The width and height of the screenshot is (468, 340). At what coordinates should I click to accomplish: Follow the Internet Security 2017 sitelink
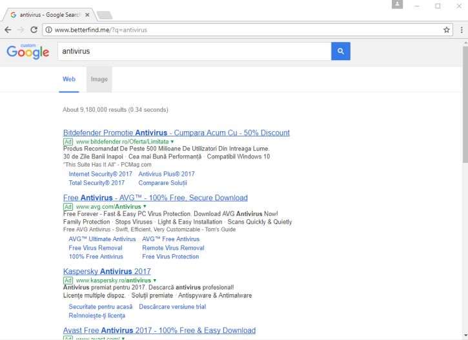tap(100, 174)
